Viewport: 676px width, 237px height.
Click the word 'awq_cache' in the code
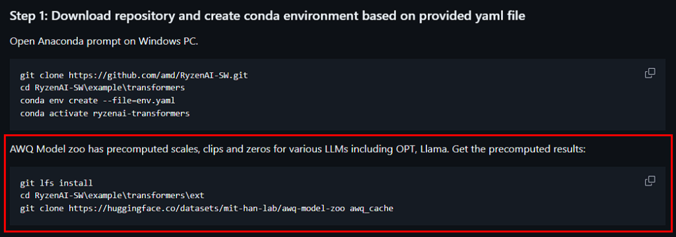tap(372, 209)
